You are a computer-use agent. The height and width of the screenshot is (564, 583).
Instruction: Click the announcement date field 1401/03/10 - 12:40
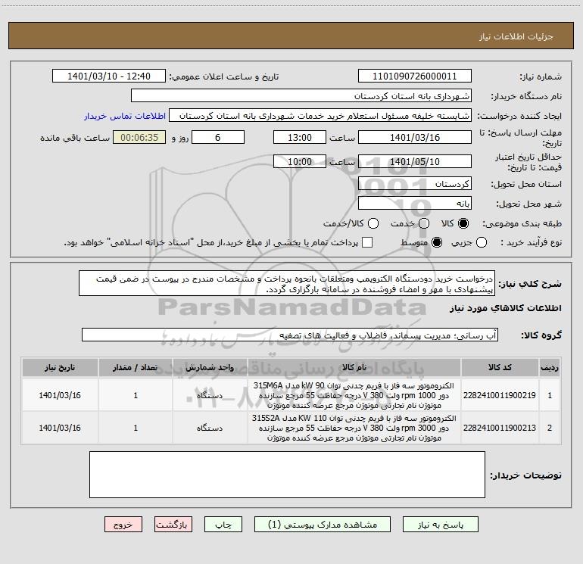tap(109, 76)
